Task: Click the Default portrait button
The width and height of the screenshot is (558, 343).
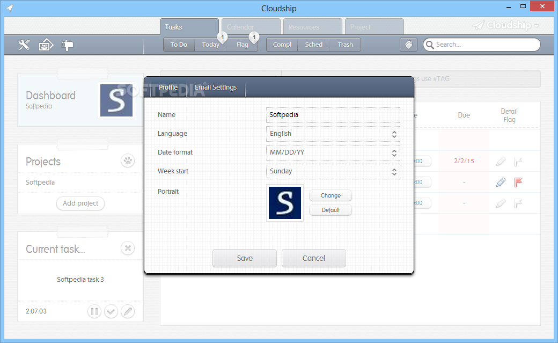Action: point(331,210)
